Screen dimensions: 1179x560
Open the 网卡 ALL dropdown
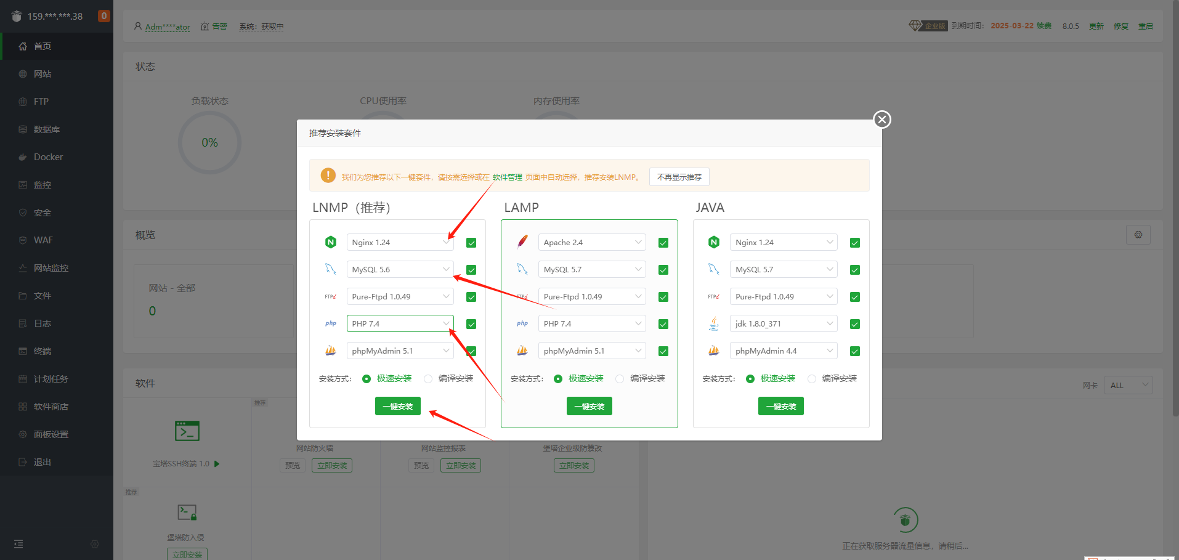tap(1128, 385)
